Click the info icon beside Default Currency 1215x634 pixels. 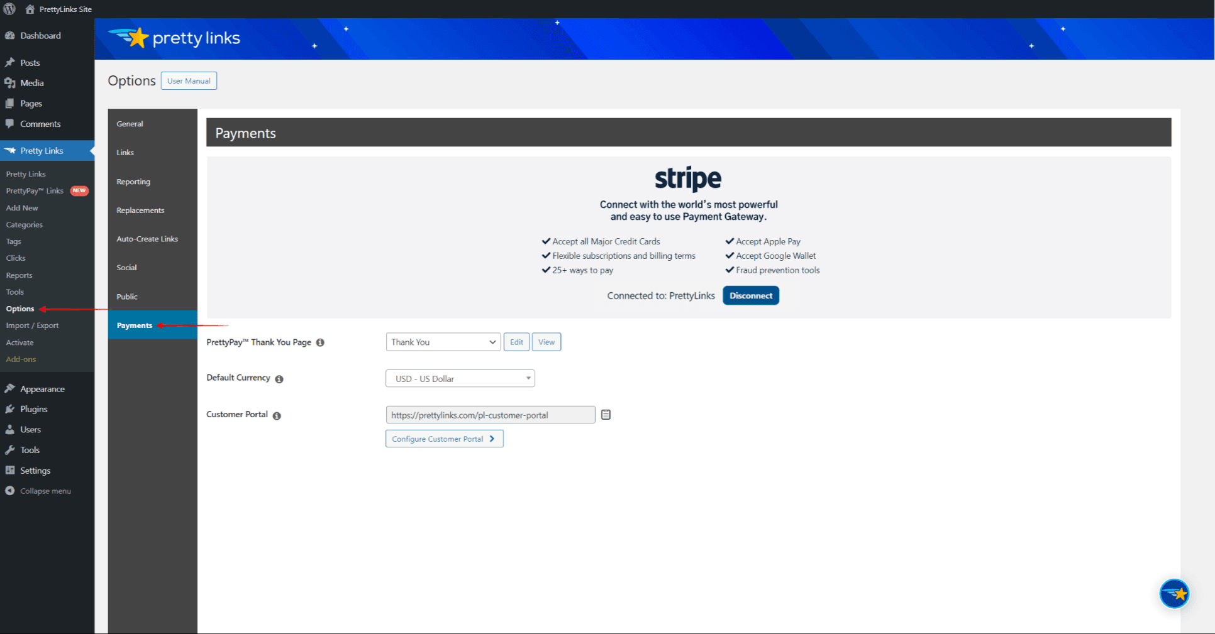(280, 378)
